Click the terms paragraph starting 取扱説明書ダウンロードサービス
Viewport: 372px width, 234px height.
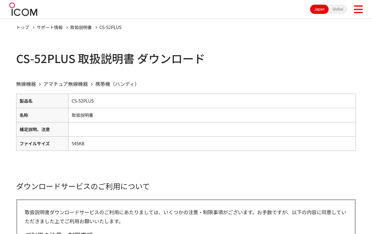point(185,217)
